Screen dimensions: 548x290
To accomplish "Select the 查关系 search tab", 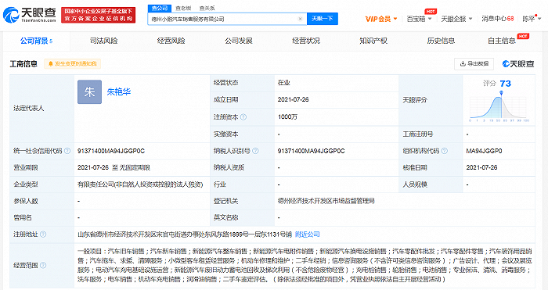I will (207, 8).
